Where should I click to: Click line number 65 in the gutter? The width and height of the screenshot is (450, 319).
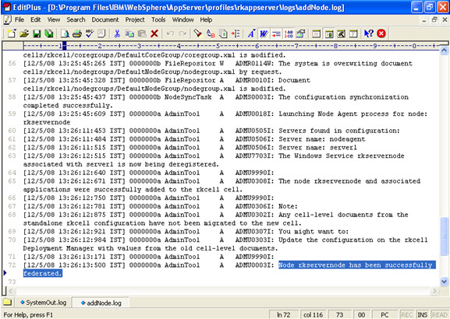pyautogui.click(x=12, y=181)
